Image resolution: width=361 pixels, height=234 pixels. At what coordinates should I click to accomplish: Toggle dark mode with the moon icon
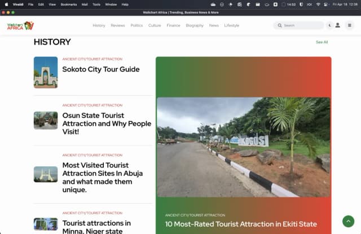pos(329,25)
